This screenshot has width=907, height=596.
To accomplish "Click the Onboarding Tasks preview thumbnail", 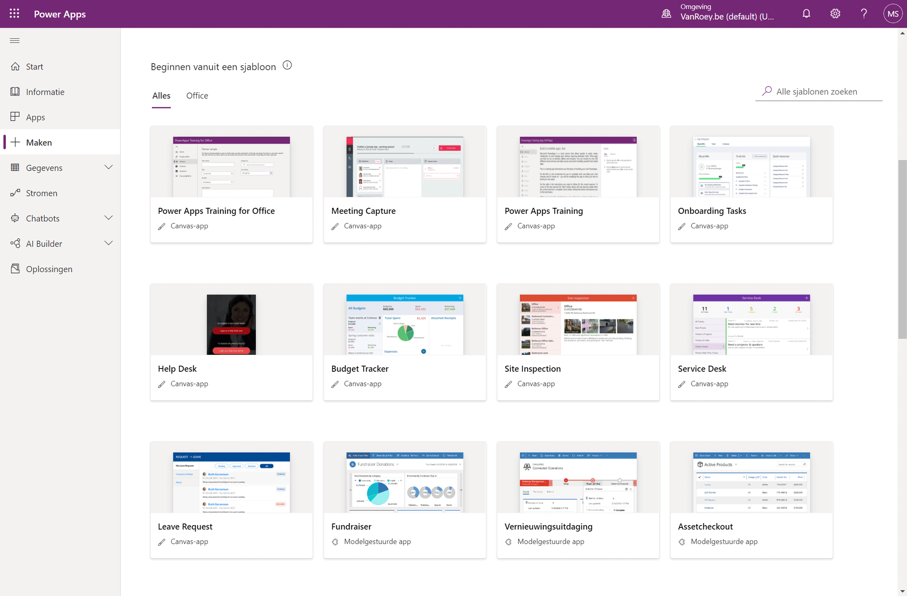I will click(751, 167).
